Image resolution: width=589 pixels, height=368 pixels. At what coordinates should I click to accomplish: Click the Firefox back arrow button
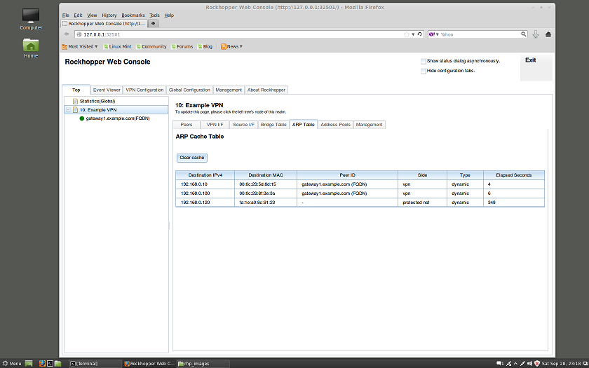tap(67, 34)
